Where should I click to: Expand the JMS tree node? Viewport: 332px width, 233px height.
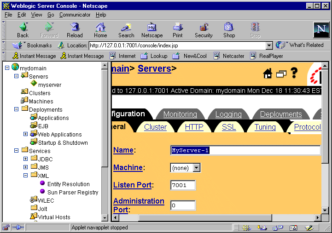[25, 167]
